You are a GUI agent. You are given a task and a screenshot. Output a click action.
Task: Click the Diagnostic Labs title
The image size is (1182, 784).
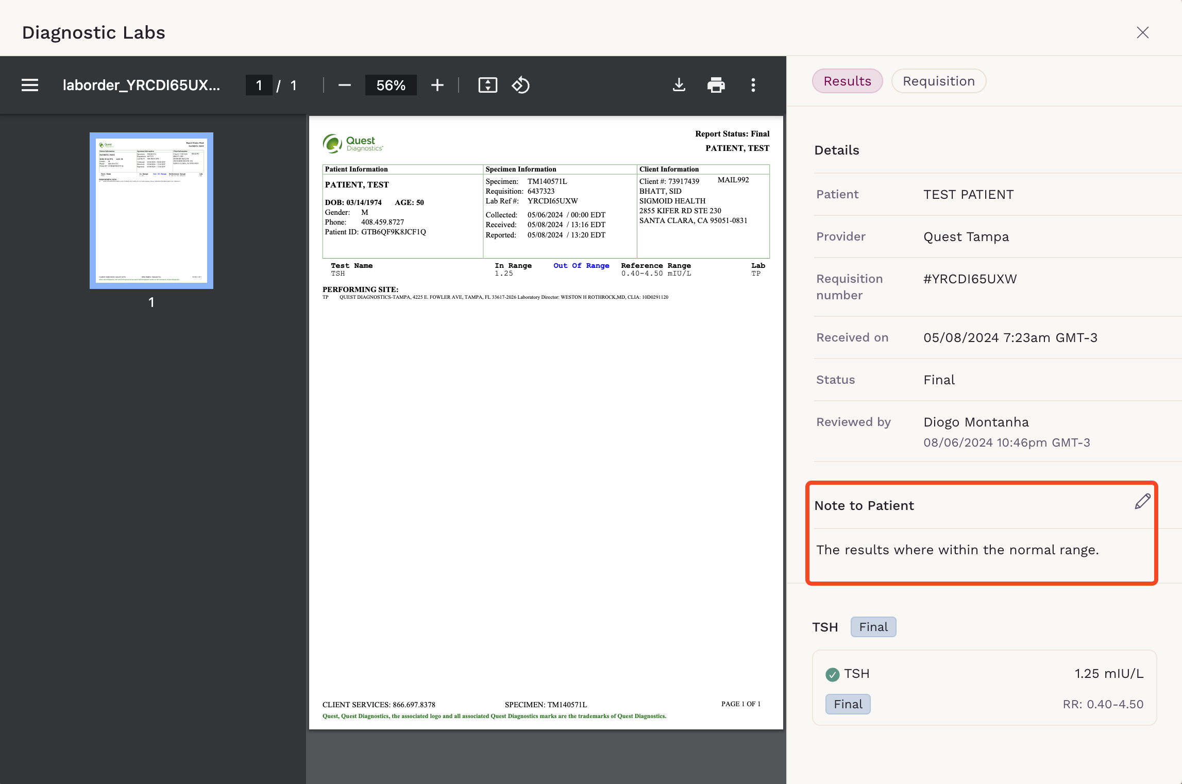(x=93, y=32)
